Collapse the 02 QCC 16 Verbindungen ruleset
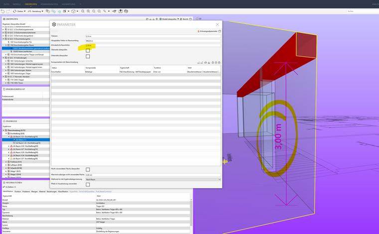Image resolution: width=379 pixels, height=234 pixels. point(3,58)
